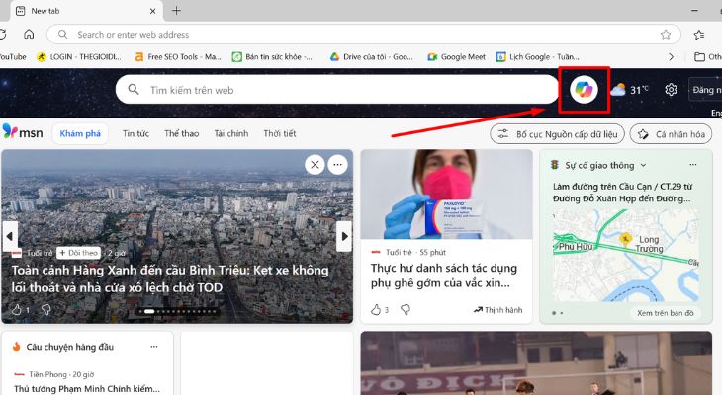Select the Khám phá tab
Screen dimensions: 722x395
[x=80, y=134]
